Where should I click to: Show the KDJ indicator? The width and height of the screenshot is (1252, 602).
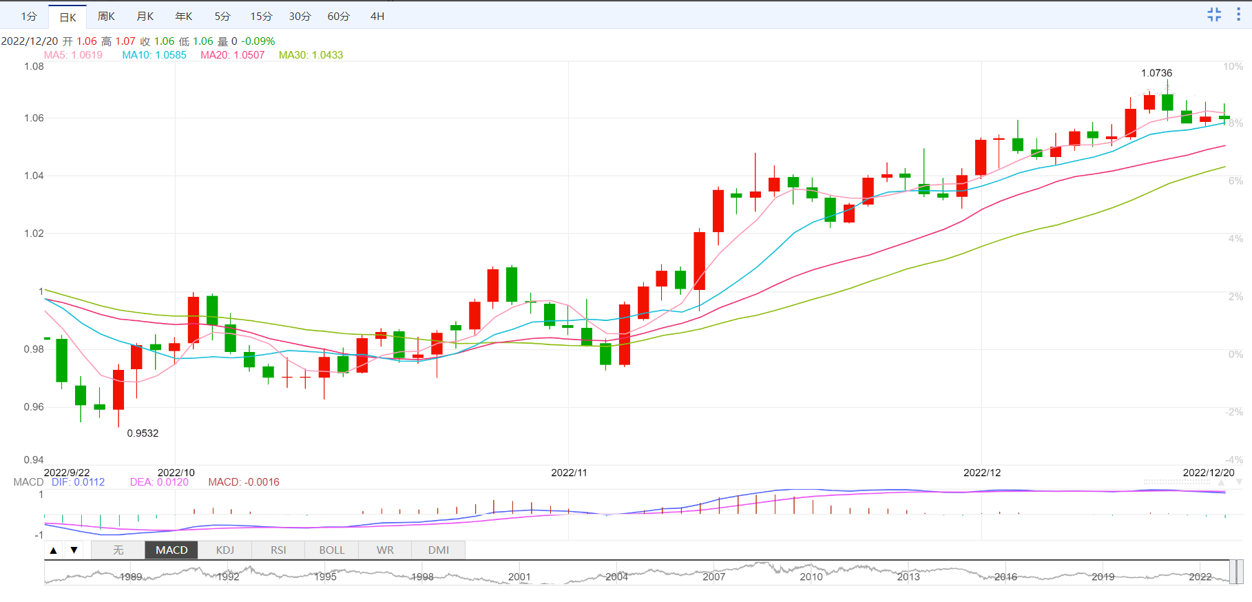click(225, 550)
